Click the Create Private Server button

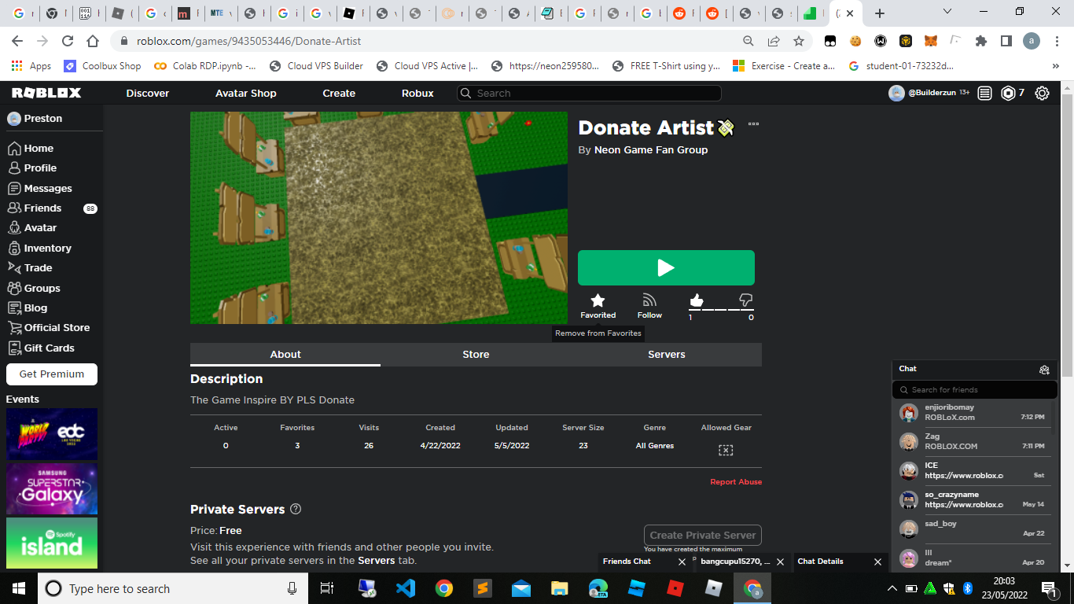tap(703, 535)
